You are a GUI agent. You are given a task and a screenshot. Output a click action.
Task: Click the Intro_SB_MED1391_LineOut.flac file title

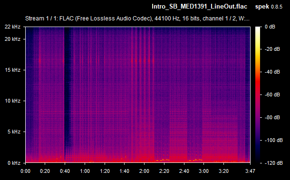(199, 7)
